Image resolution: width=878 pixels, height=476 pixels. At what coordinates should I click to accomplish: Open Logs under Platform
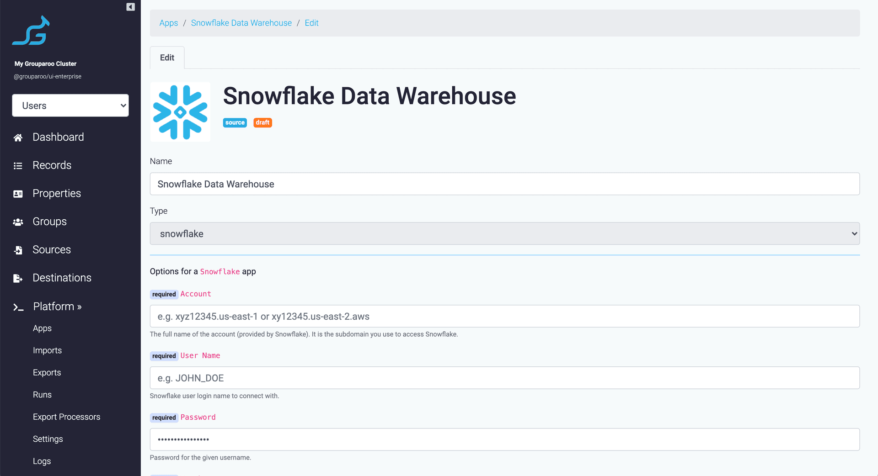42,461
